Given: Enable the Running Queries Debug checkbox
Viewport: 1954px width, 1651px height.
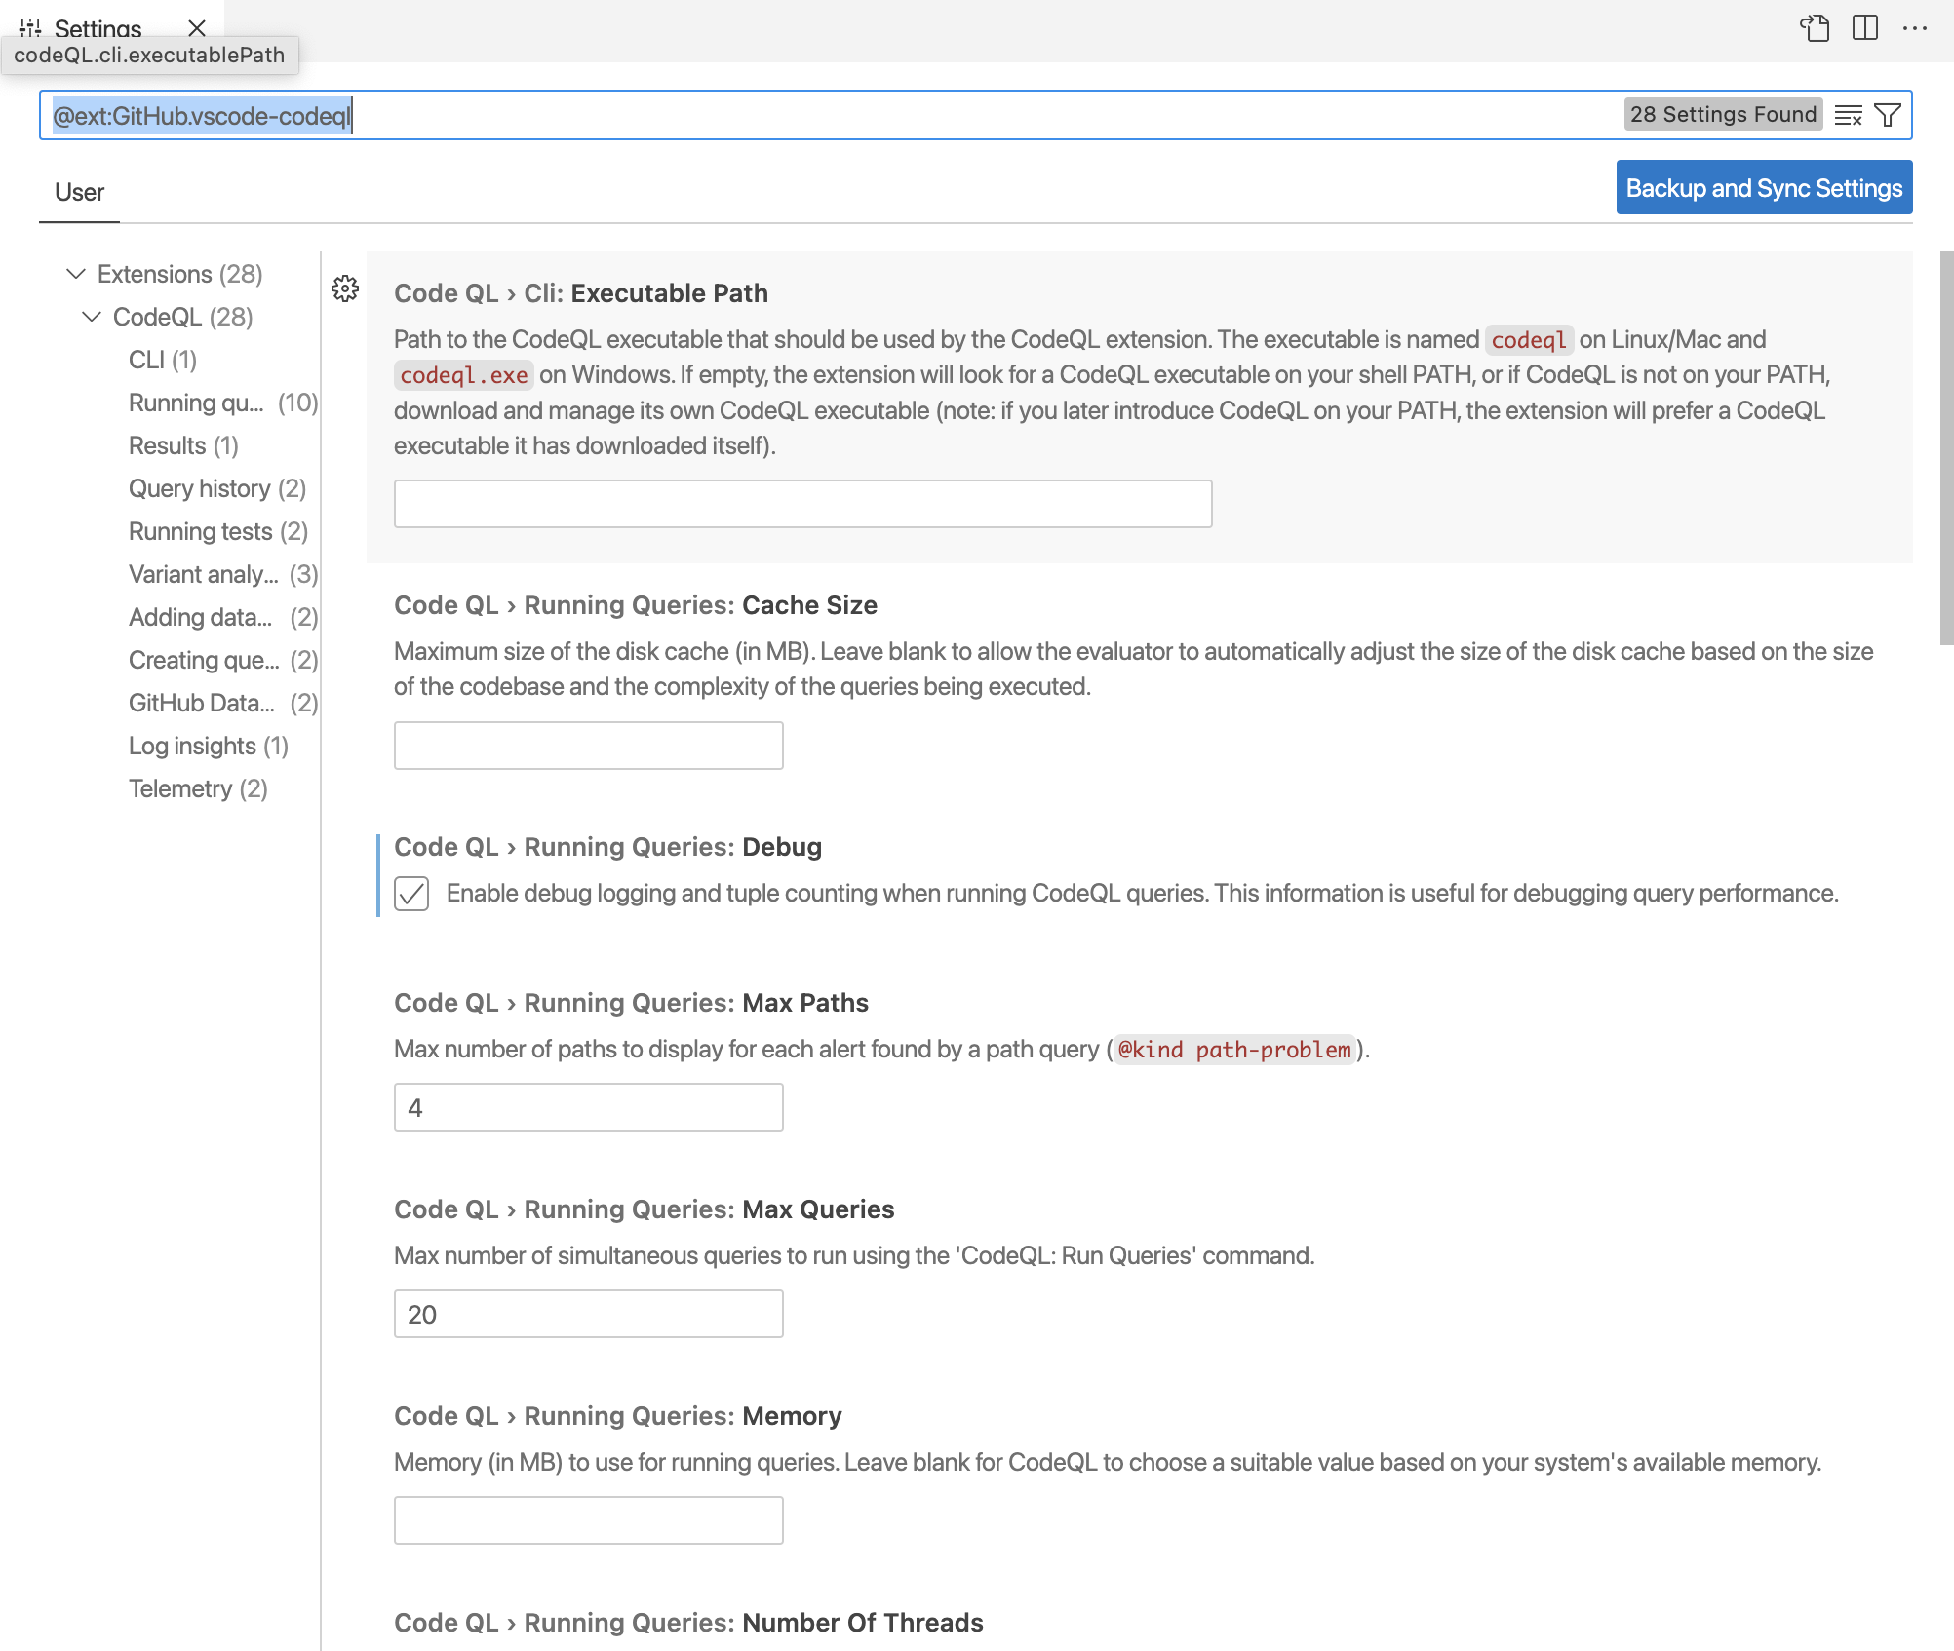Looking at the screenshot, I should pyautogui.click(x=412, y=895).
